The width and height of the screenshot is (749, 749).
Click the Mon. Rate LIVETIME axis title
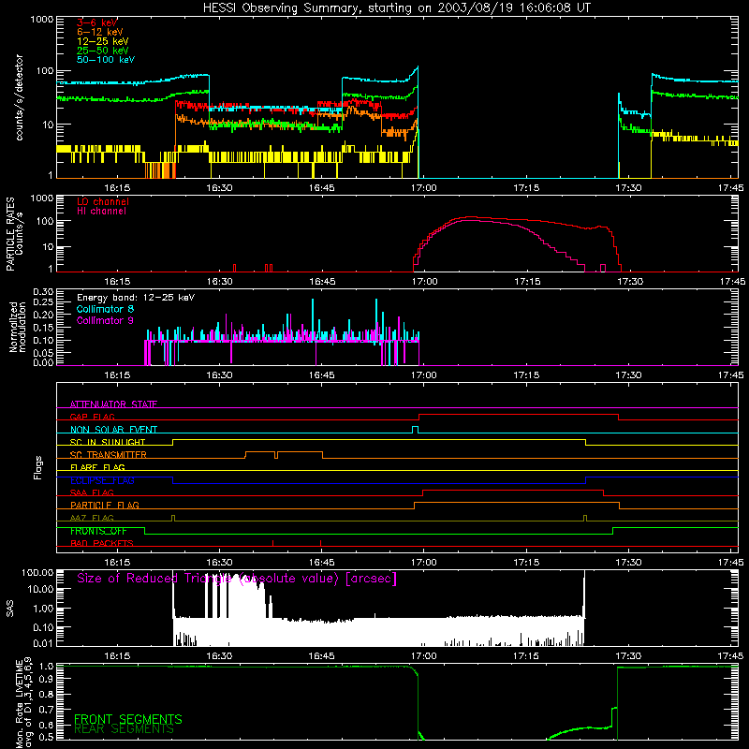23,703
